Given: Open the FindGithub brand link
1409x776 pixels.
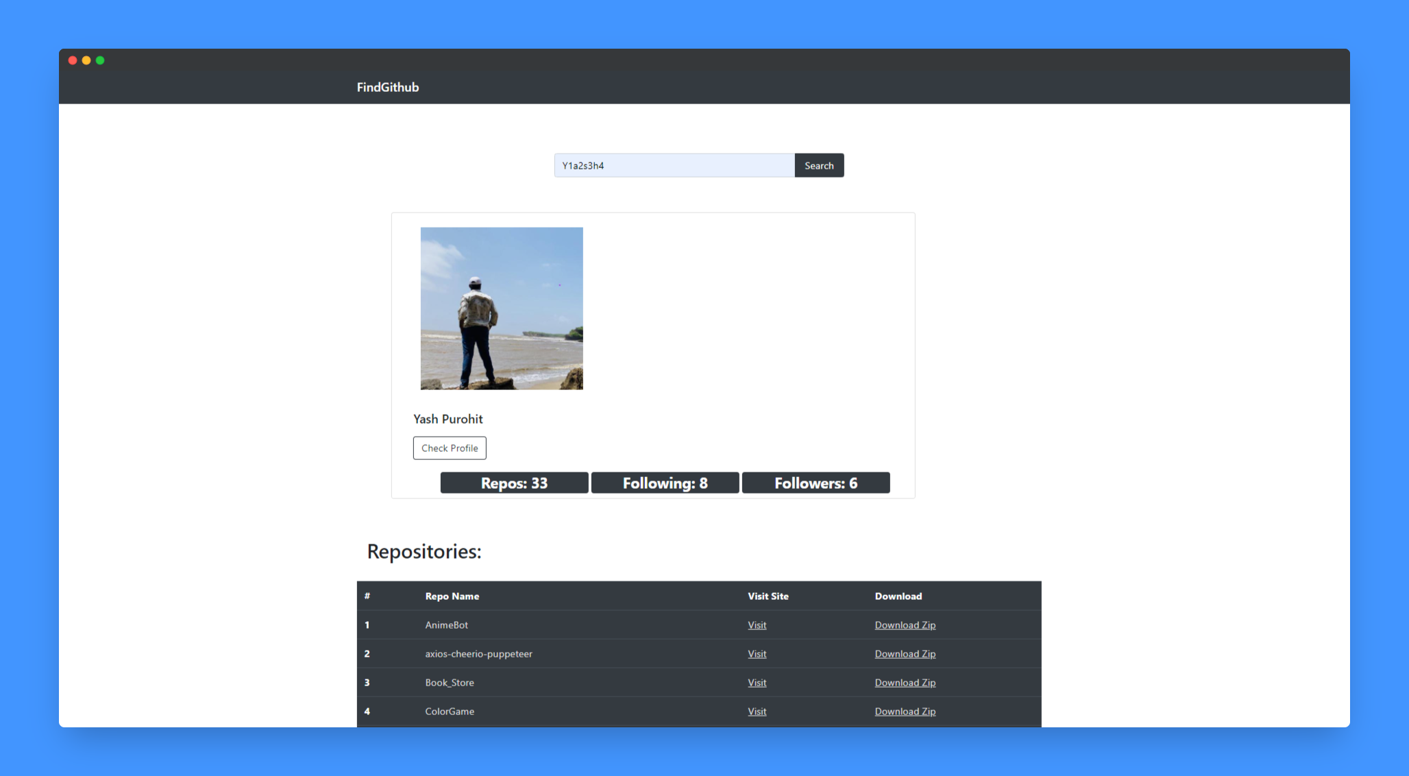Looking at the screenshot, I should click(387, 87).
